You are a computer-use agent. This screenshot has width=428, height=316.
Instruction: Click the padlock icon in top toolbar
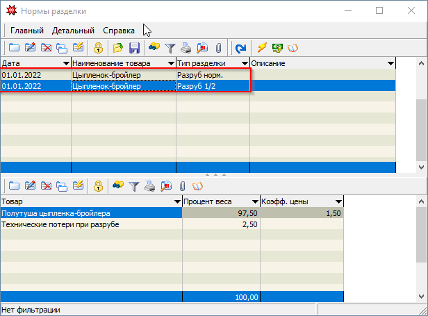click(x=99, y=48)
